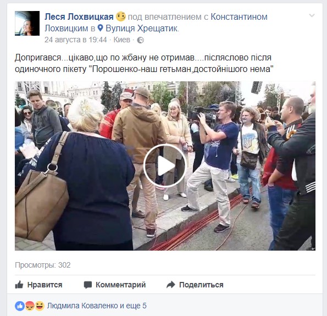This screenshot has height=316, width=327.
Task: Click the laughing reaction emoji
Action: 40,306
